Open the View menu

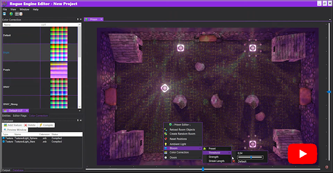coord(13,9)
